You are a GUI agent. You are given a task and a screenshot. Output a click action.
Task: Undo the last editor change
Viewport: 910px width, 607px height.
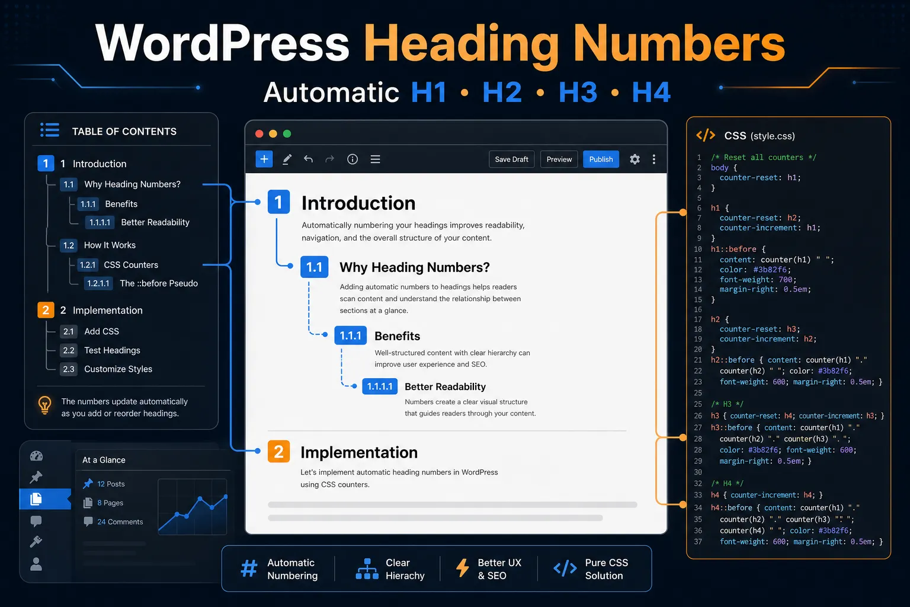[x=308, y=159]
